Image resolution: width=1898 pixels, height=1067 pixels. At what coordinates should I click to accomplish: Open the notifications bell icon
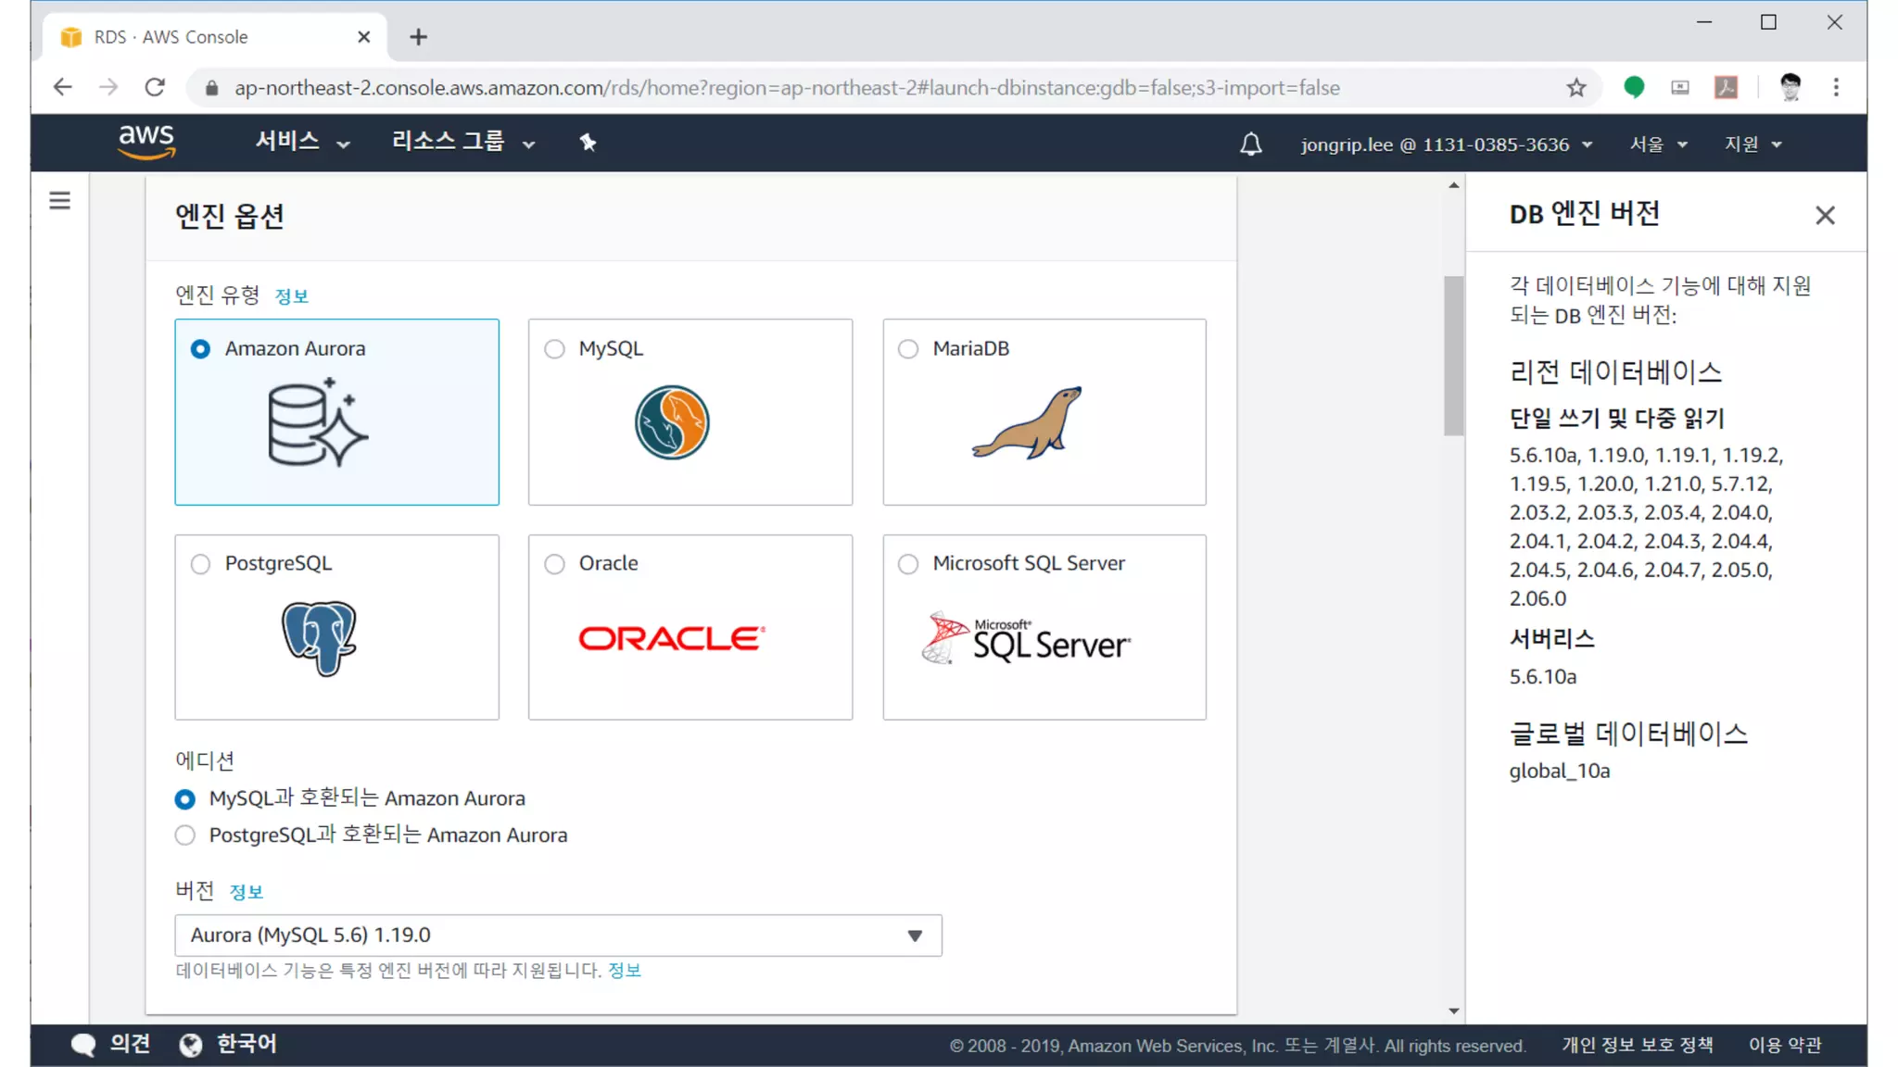(x=1251, y=144)
